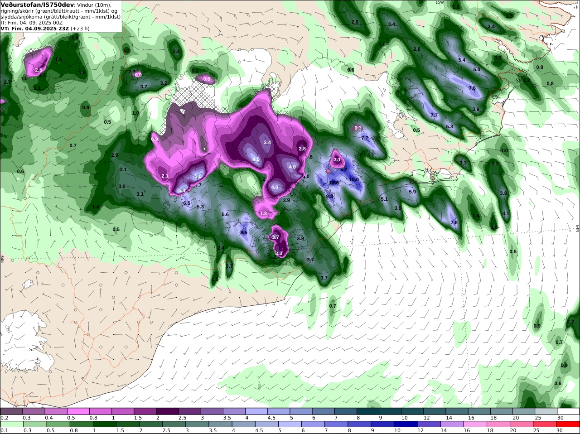Click the '2.2' precipitation value on the map
Image resolution: width=580 pixels, height=434 pixels.
[x=570, y=322]
